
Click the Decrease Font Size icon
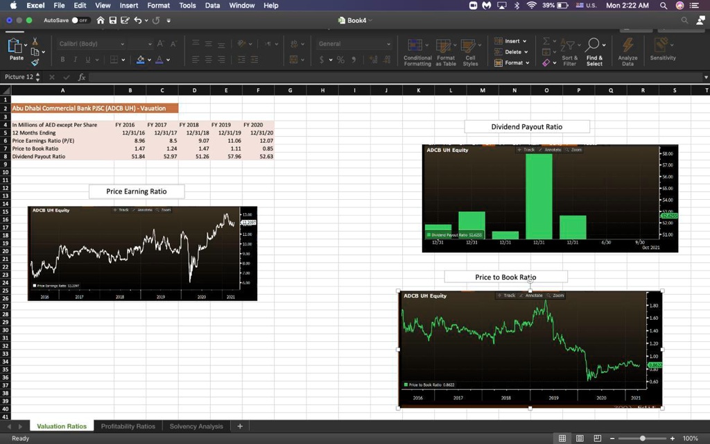[173, 44]
